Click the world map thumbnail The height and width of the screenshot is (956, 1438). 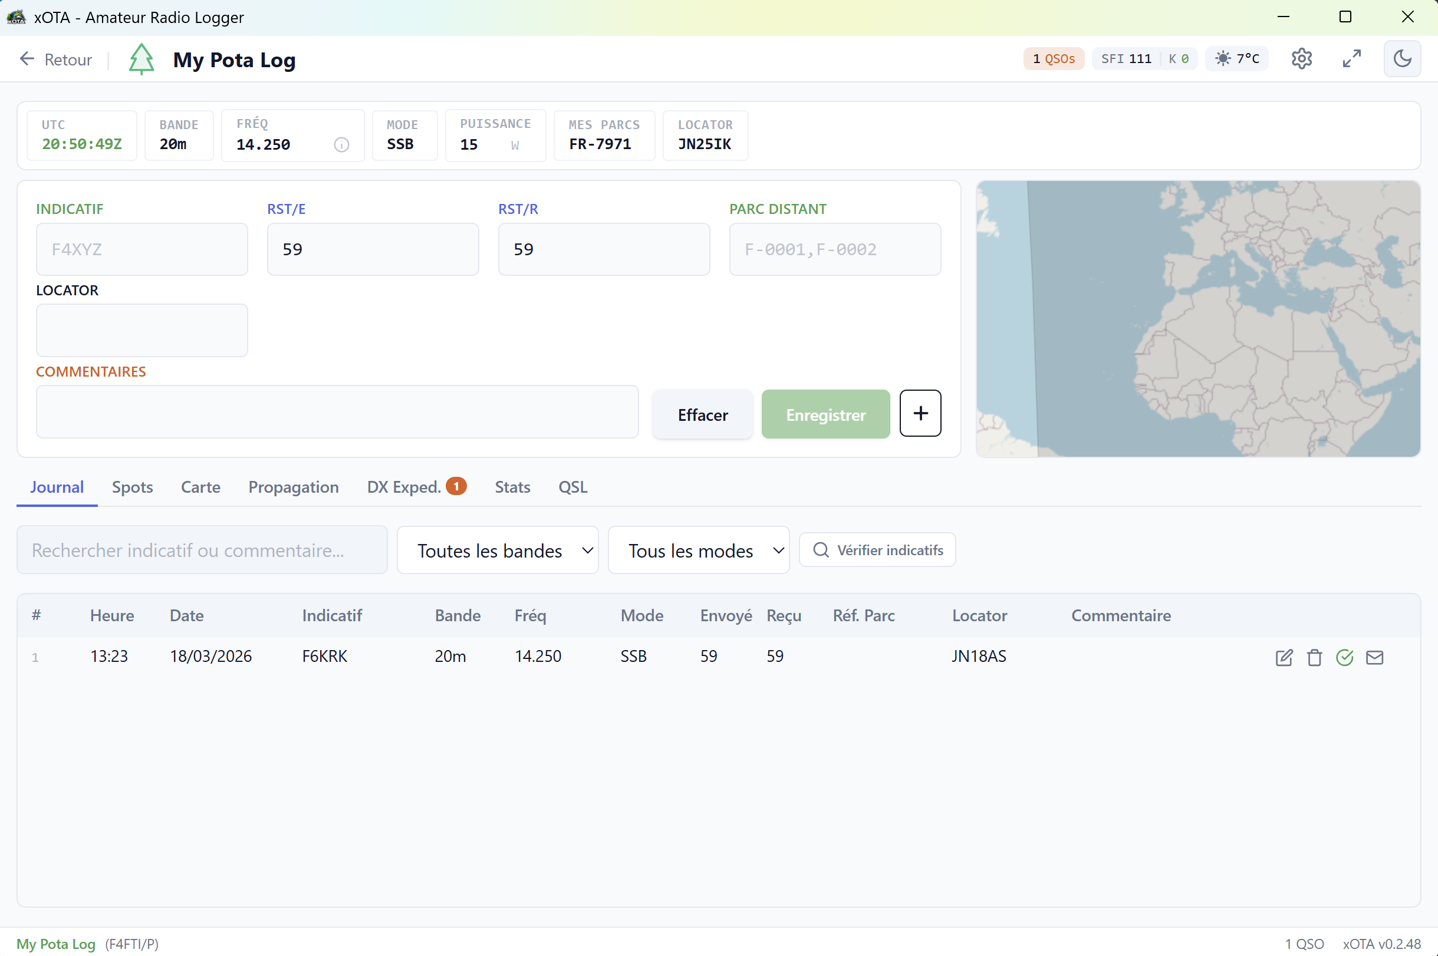coord(1198,319)
